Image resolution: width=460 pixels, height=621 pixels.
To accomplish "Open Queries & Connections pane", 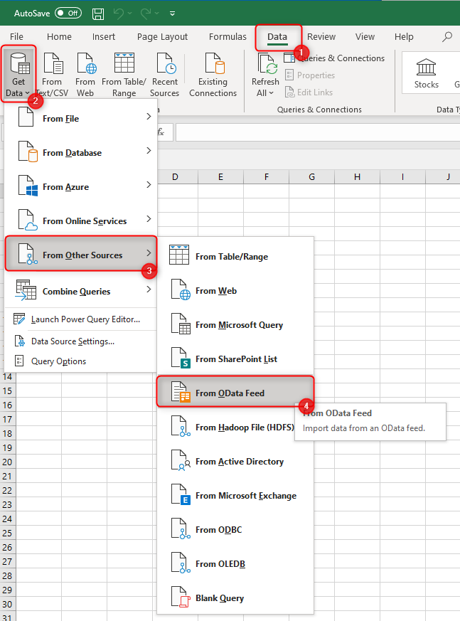I will [x=334, y=58].
